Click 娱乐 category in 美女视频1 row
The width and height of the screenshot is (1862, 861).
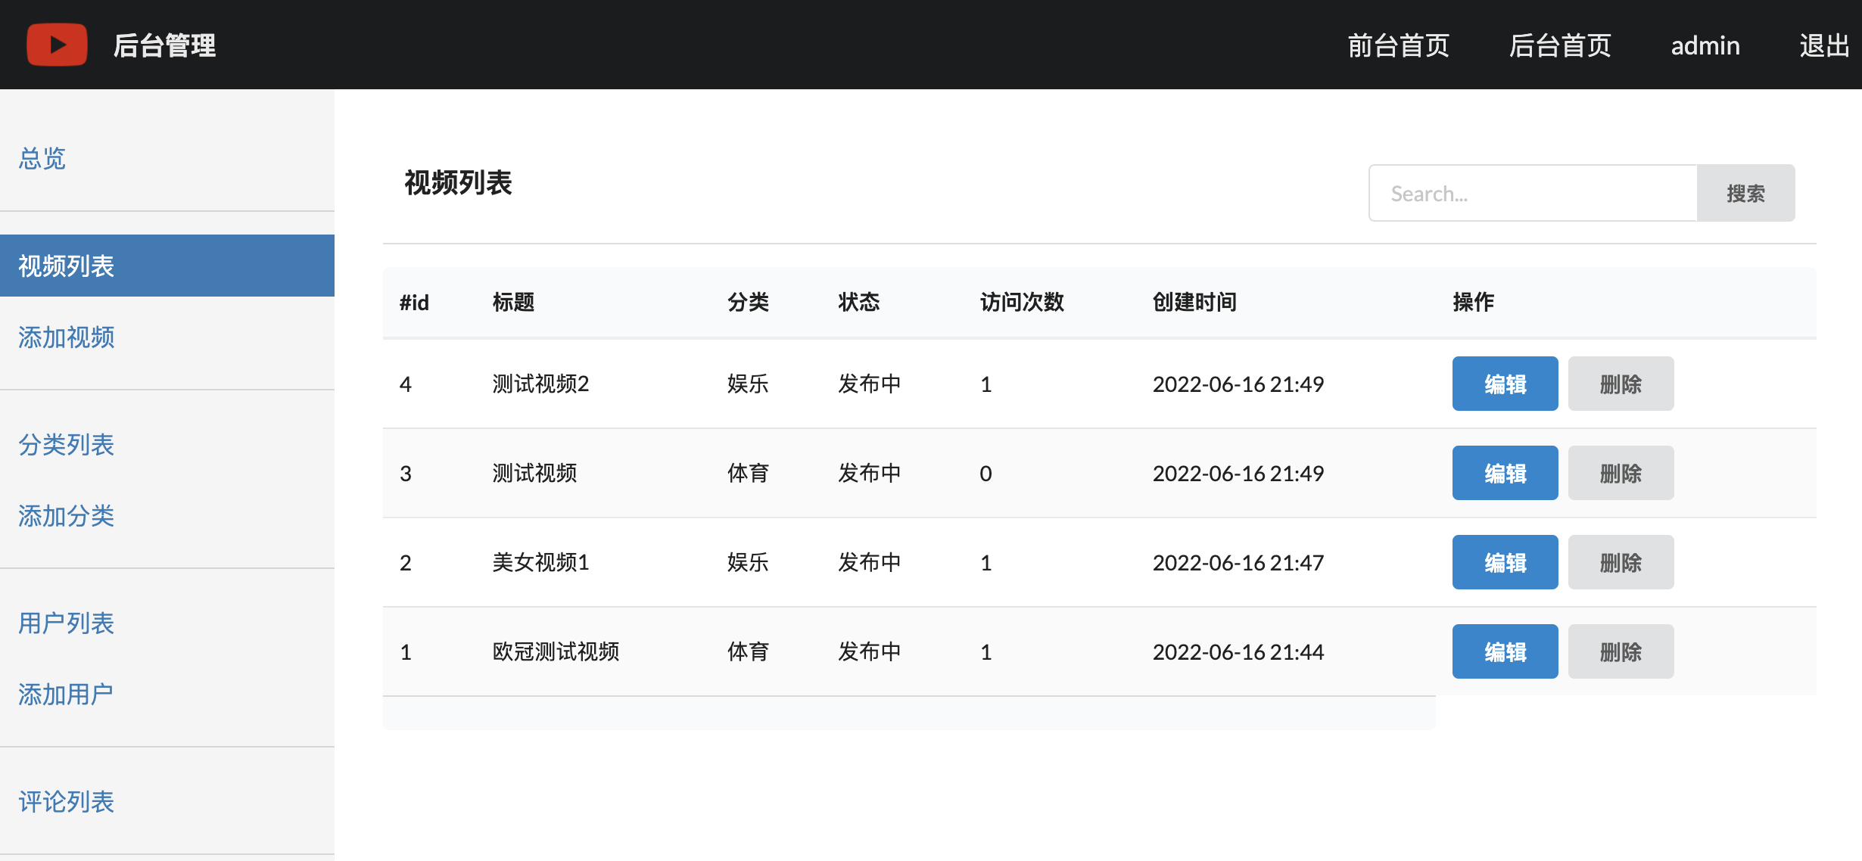748,562
